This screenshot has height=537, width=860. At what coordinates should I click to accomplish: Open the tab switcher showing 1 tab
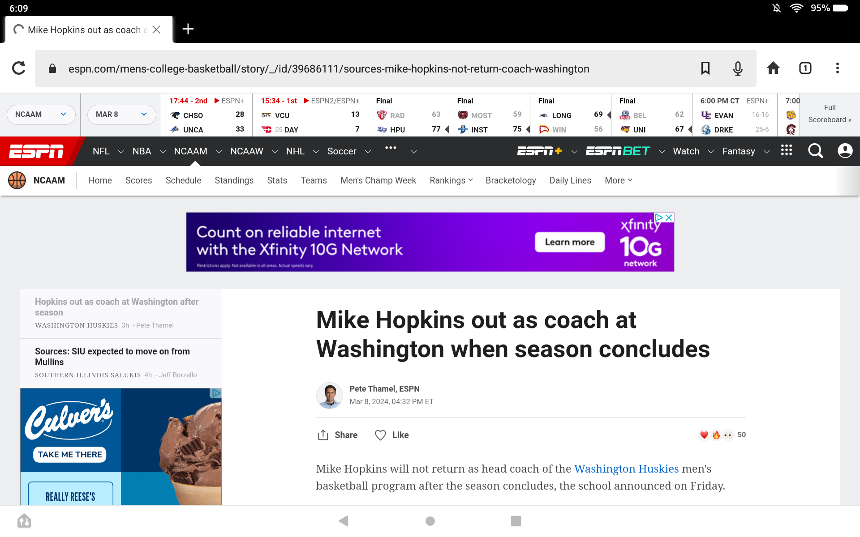click(x=805, y=68)
